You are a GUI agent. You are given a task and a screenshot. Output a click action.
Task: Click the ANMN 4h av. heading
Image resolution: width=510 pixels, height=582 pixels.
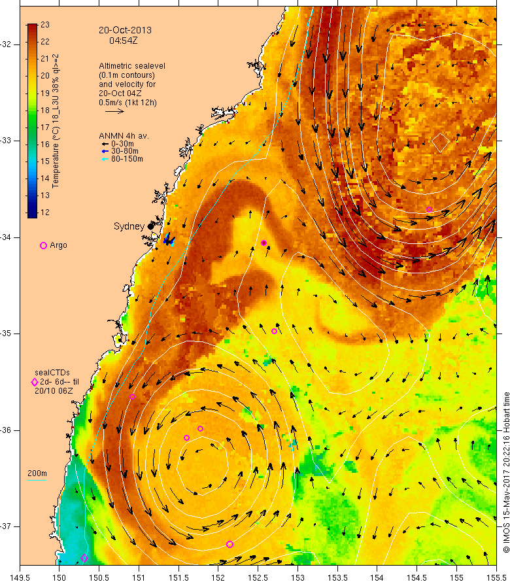[x=124, y=136]
